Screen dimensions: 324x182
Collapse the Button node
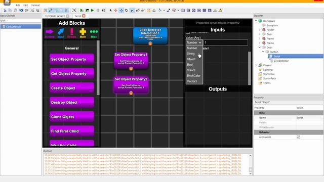[263, 52]
